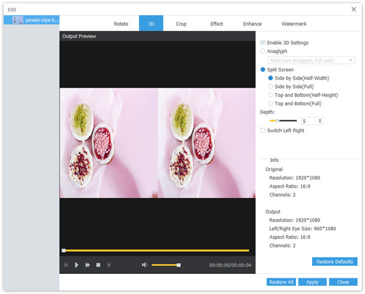The image size is (365, 294).
Task: Choose the Split Screen radio option
Action: (263, 69)
